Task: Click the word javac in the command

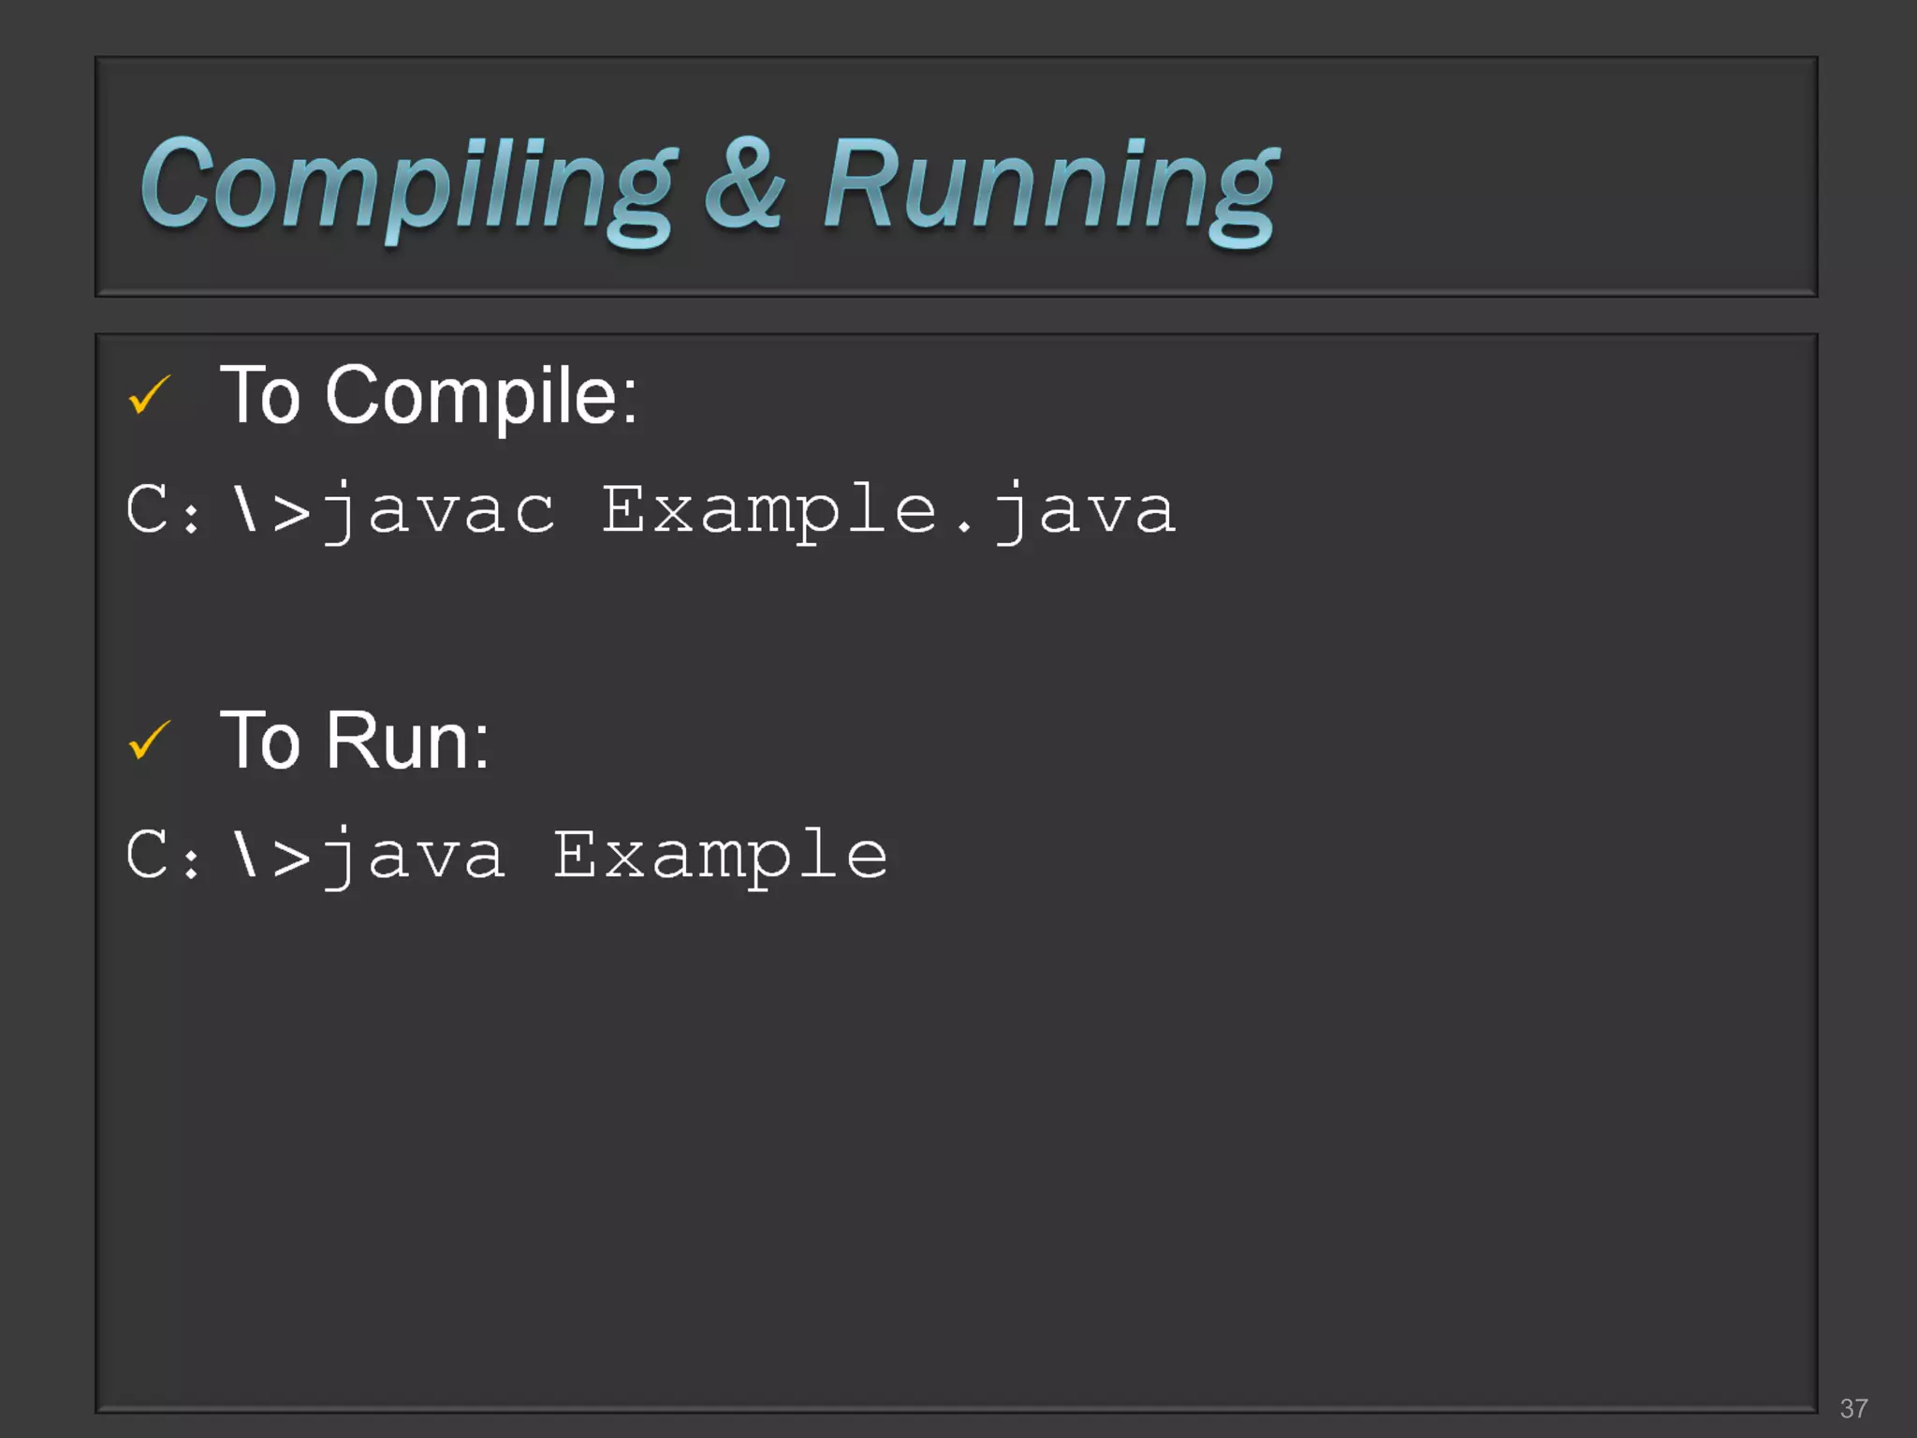Action: pyautogui.click(x=440, y=511)
